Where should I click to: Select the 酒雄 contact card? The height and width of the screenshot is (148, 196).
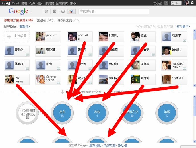pos(143,37)
